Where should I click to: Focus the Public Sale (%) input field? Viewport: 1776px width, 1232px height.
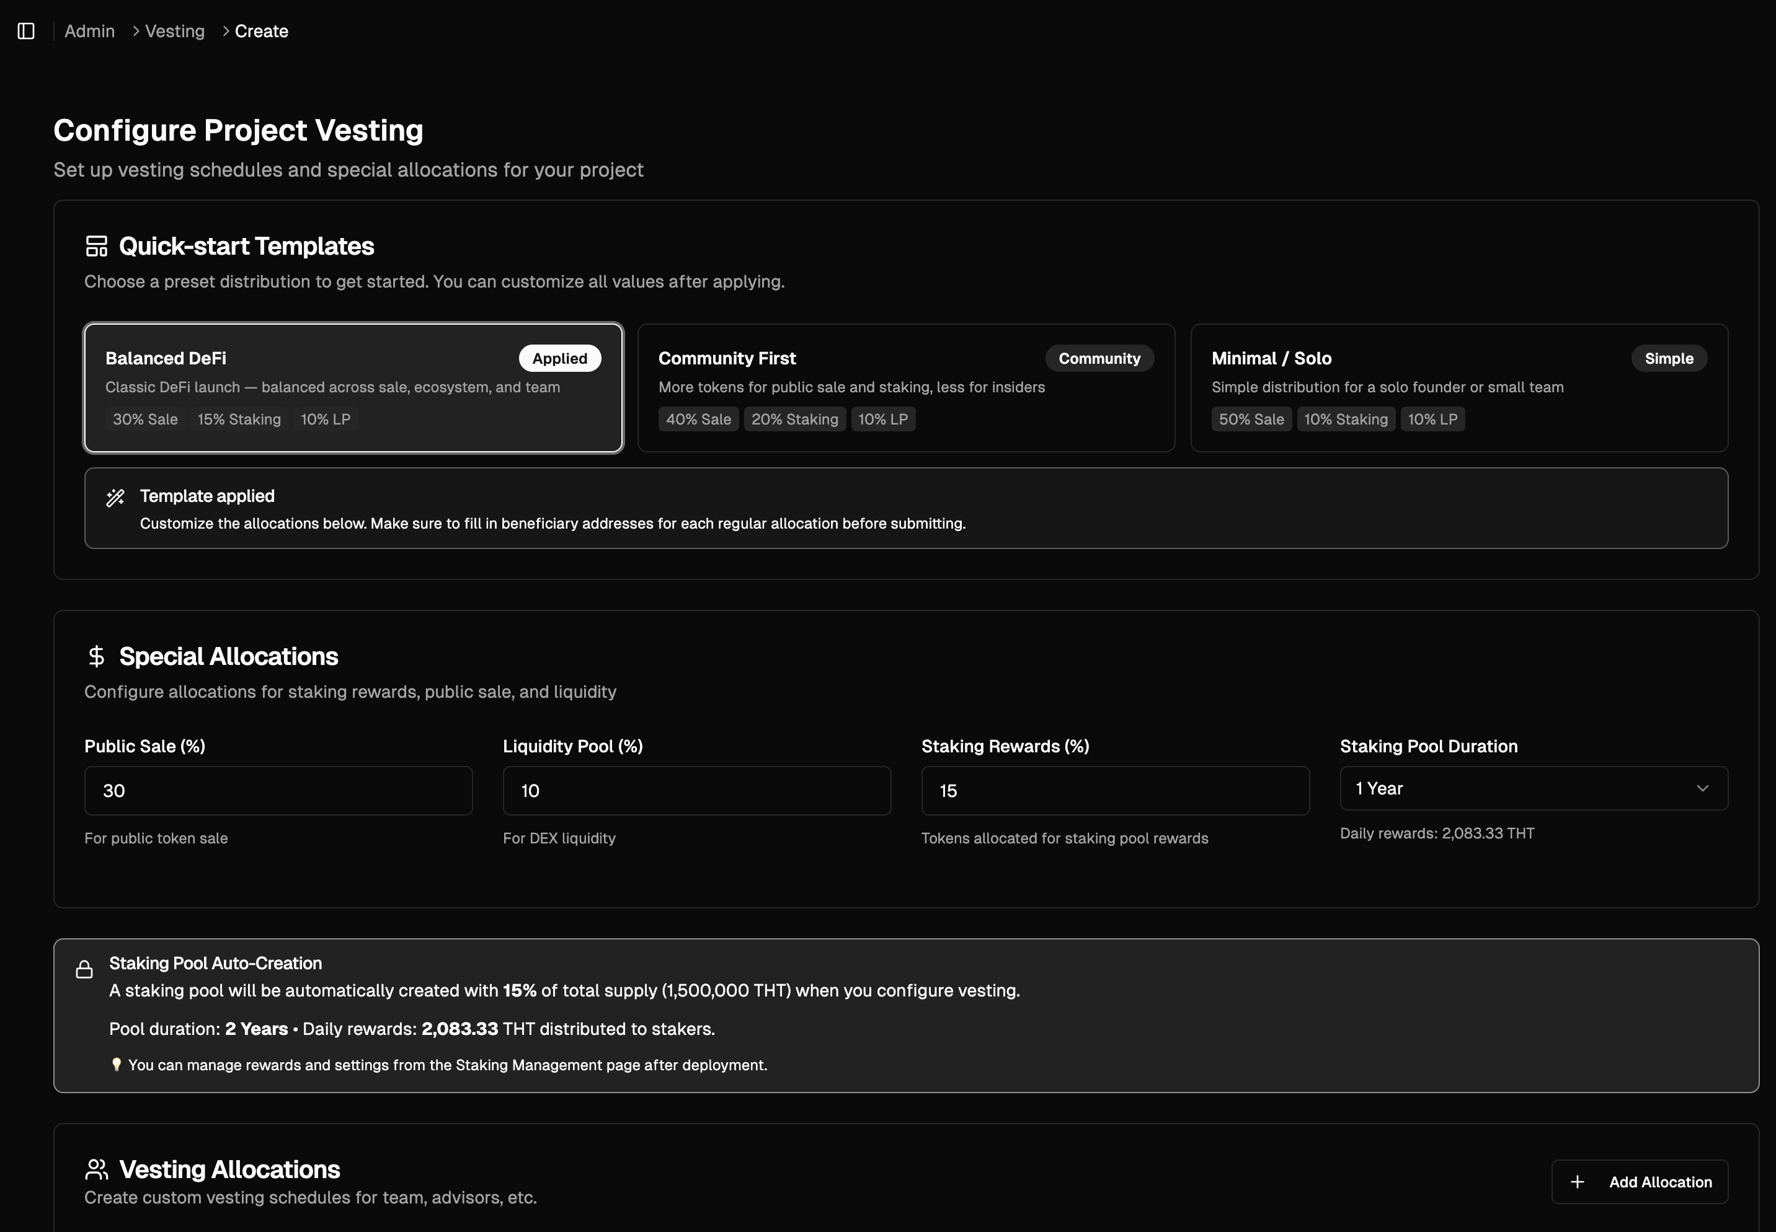pyautogui.click(x=278, y=791)
